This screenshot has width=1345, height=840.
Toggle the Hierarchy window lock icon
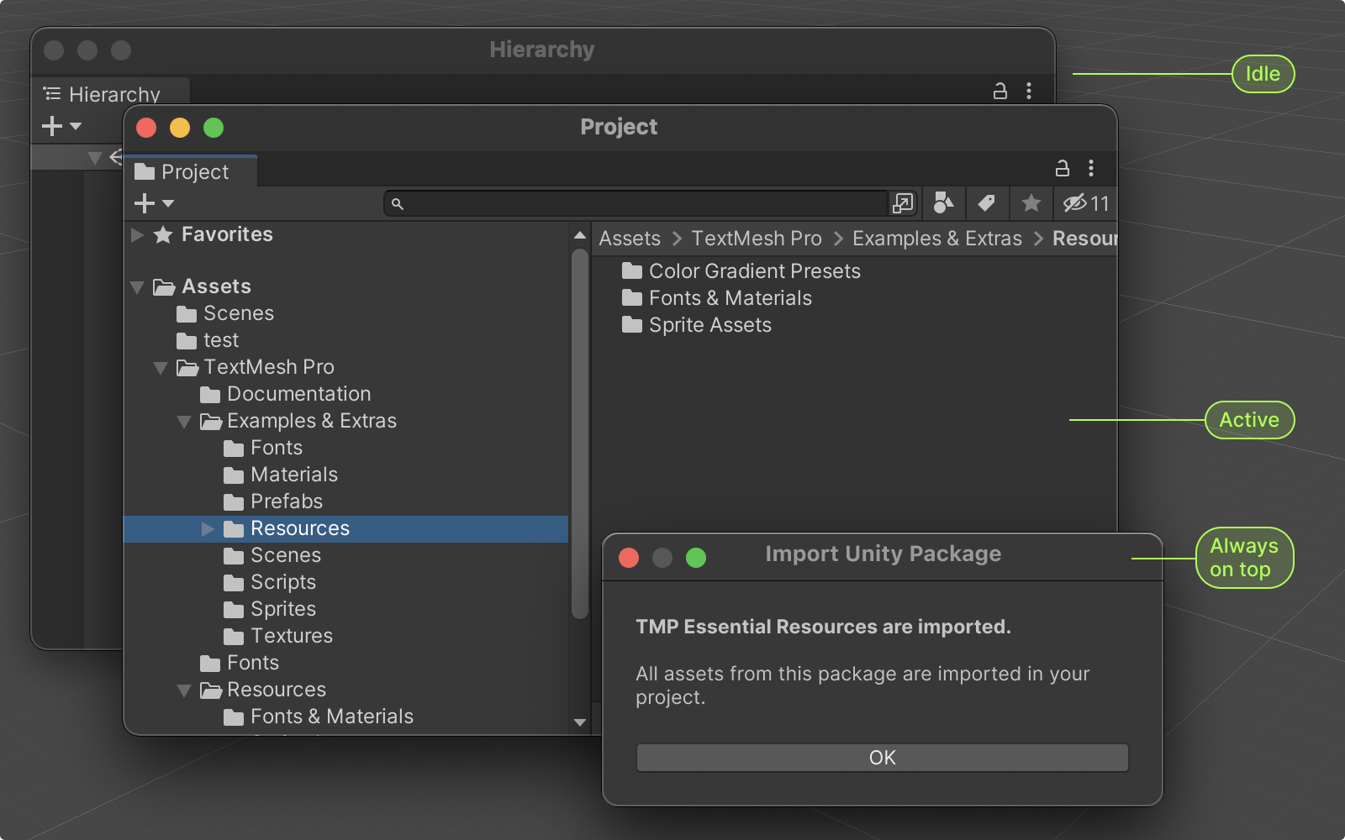1000,91
